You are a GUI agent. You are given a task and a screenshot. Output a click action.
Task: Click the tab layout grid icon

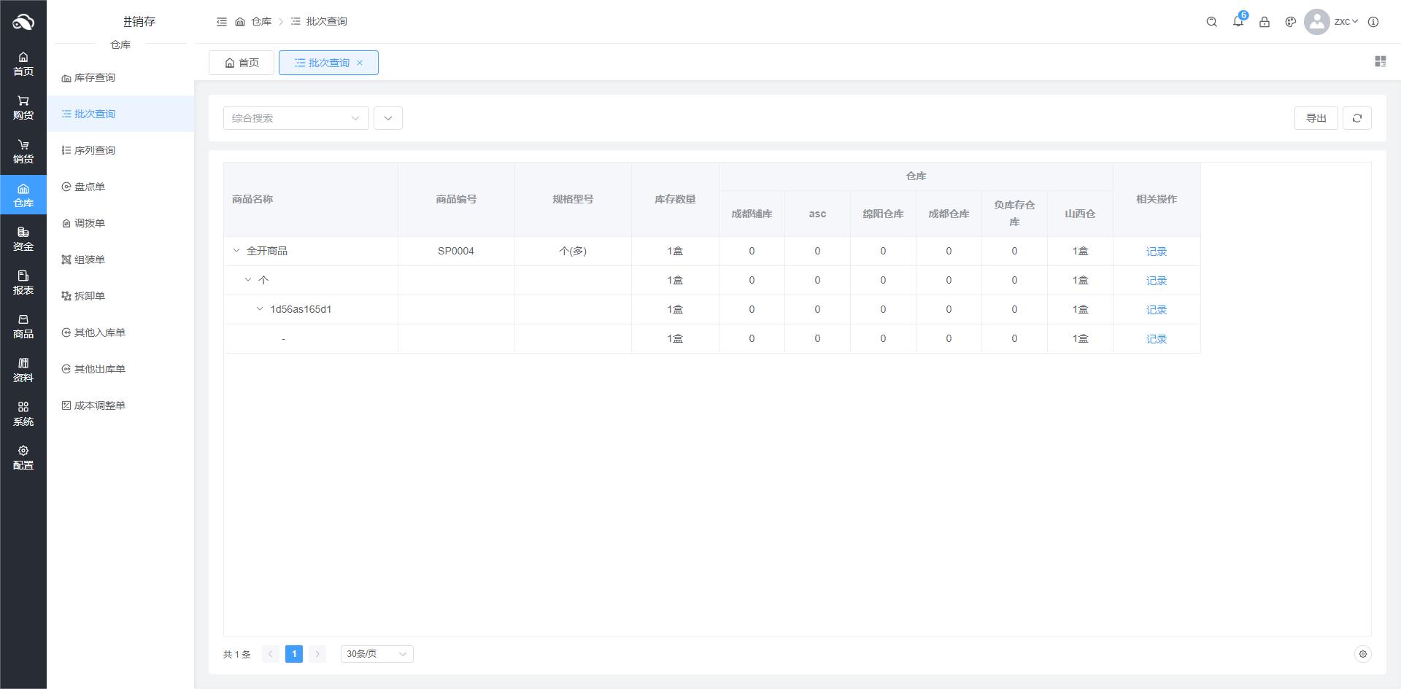(x=1380, y=62)
